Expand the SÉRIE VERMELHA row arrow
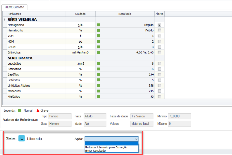 tap(5, 19)
